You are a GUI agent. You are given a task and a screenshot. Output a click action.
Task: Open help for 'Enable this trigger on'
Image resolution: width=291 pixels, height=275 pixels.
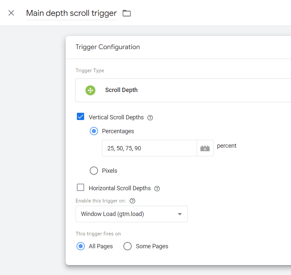tap(132, 201)
